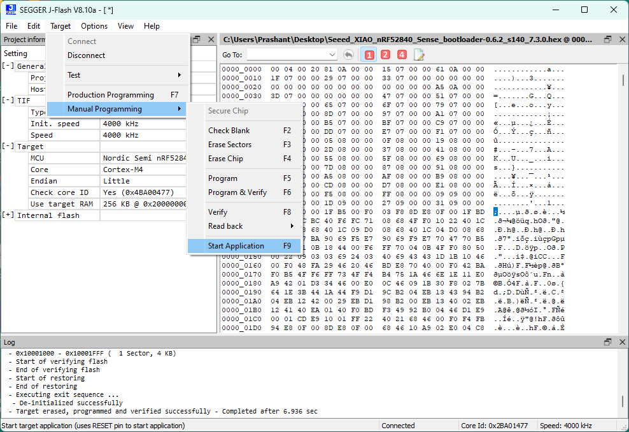The height and width of the screenshot is (432, 629).
Task: Close the Project information panel
Action: 211,40
